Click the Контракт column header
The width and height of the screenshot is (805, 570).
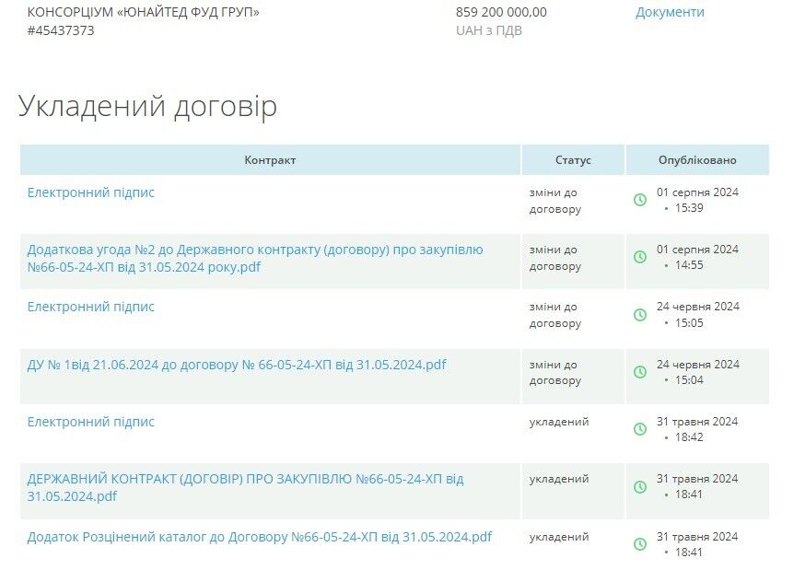coord(270,160)
